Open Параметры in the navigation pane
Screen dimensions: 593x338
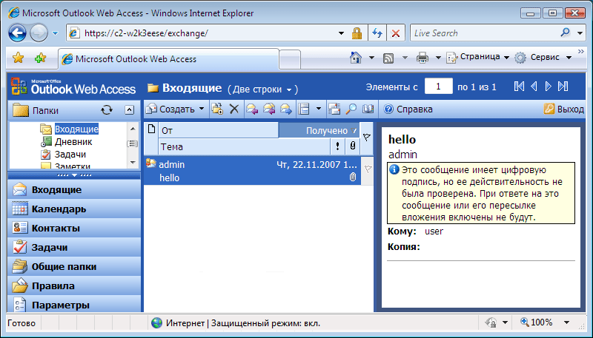click(x=74, y=304)
